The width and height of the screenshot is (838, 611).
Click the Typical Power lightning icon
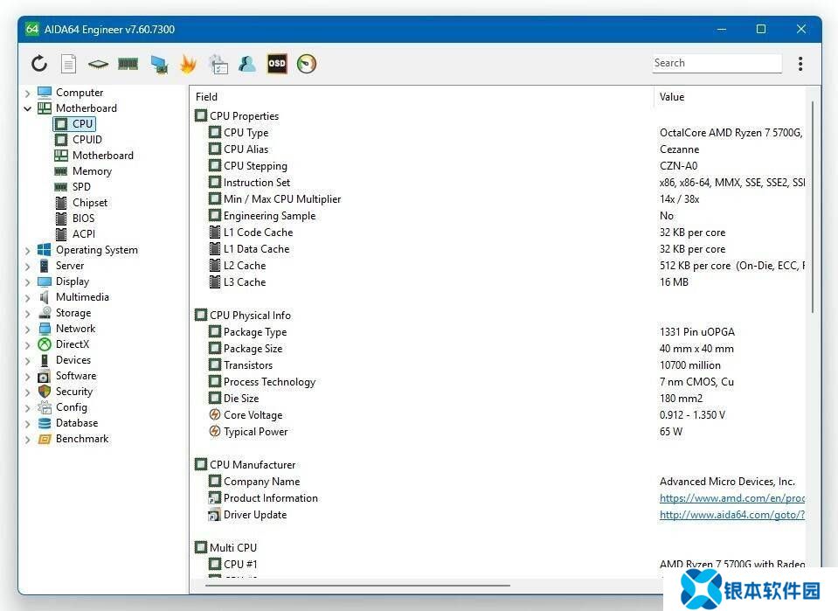pyautogui.click(x=215, y=432)
